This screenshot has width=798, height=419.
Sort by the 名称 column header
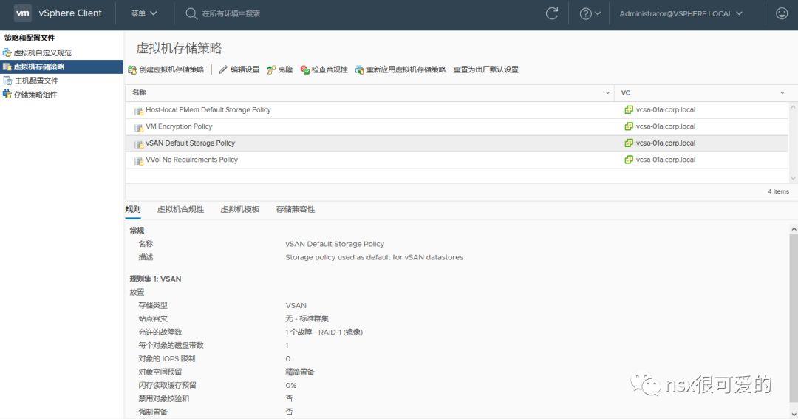pyautogui.click(x=139, y=92)
